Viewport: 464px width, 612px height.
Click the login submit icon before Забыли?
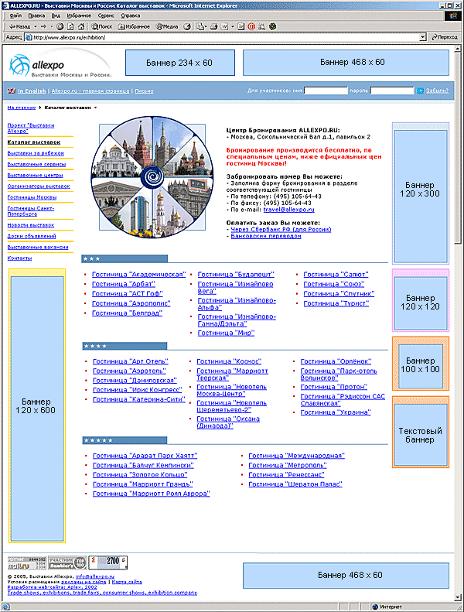[x=420, y=91]
